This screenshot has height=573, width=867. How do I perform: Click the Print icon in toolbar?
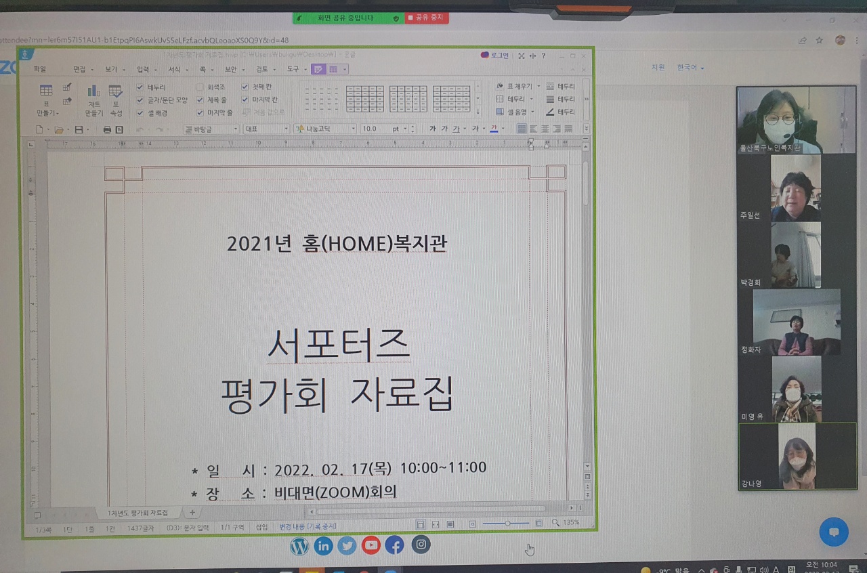(x=107, y=129)
